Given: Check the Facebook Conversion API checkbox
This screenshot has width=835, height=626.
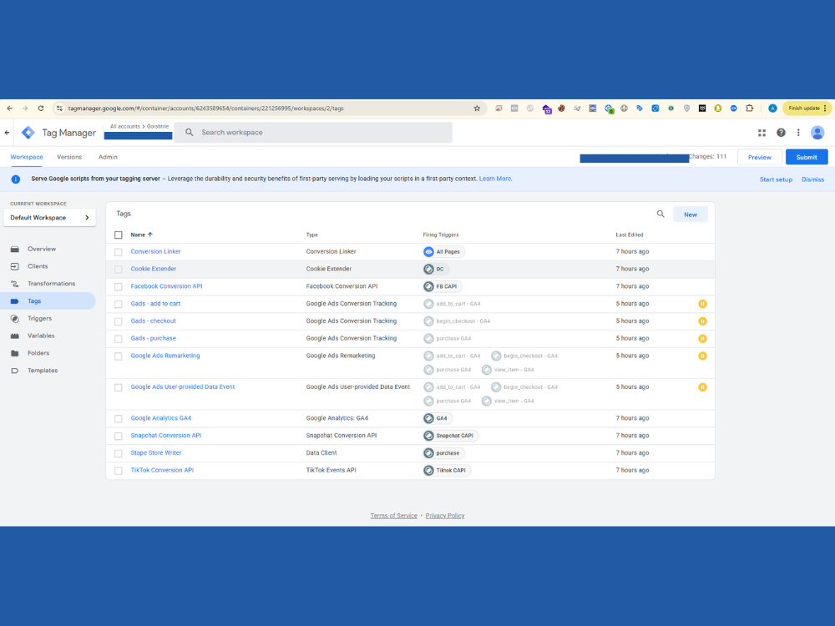Looking at the screenshot, I should [119, 286].
